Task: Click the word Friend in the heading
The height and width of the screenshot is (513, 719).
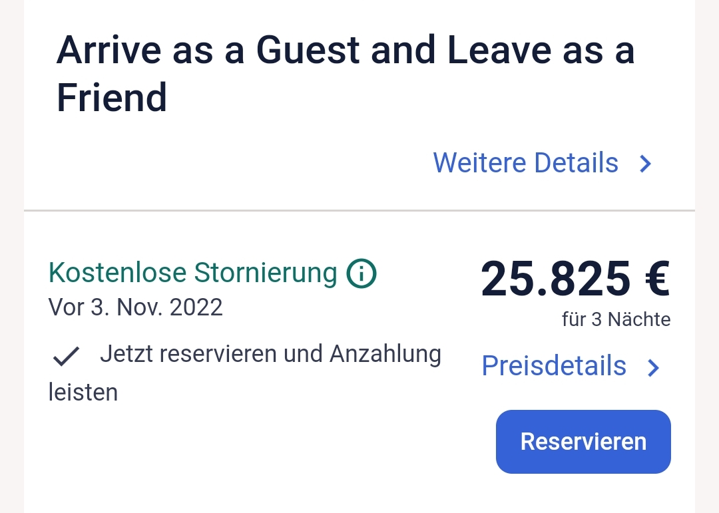Action: 111,98
